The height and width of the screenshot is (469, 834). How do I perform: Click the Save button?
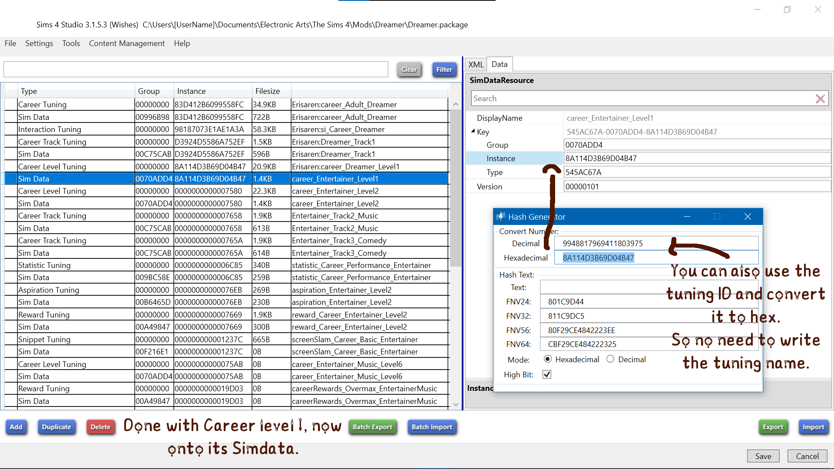[763, 456]
